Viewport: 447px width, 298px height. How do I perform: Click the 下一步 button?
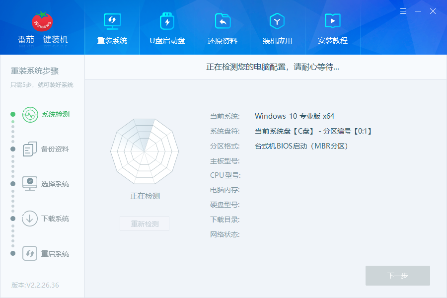[398, 276]
